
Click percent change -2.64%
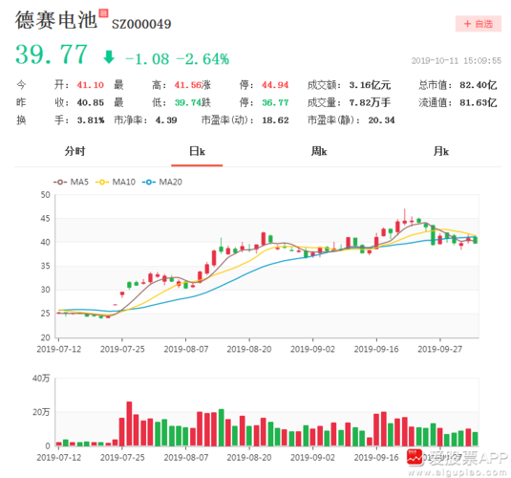point(202,59)
